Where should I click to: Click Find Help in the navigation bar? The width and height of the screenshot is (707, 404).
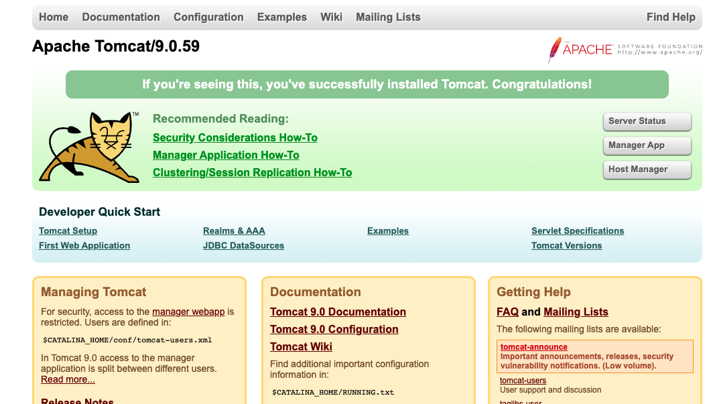coord(671,17)
